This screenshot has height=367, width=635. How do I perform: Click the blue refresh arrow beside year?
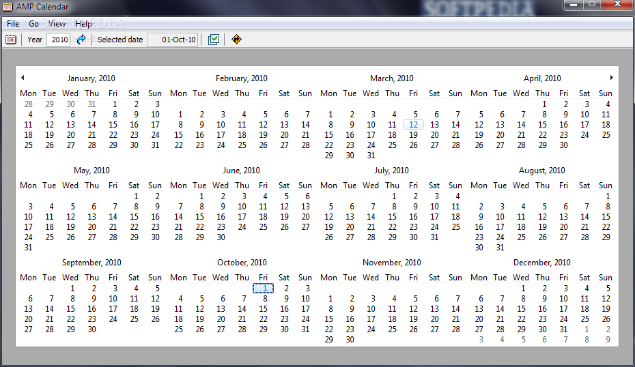point(81,40)
